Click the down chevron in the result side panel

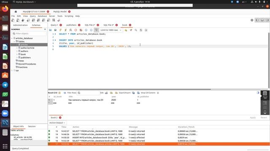[x=265, y=113]
